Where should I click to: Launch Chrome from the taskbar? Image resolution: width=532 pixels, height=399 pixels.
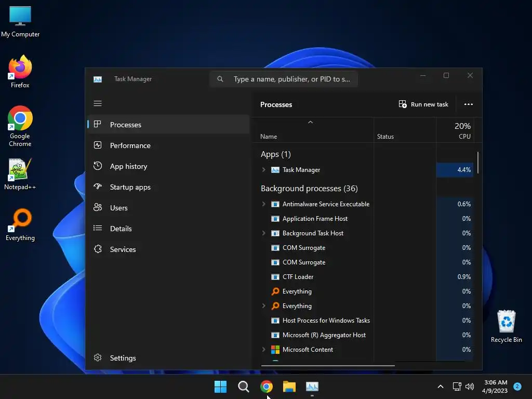[267, 387]
